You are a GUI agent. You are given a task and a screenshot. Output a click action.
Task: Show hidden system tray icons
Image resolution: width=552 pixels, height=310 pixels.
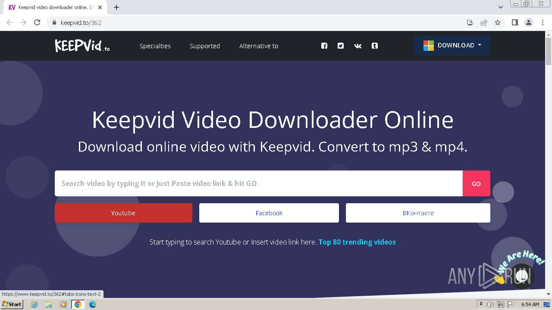(481, 304)
